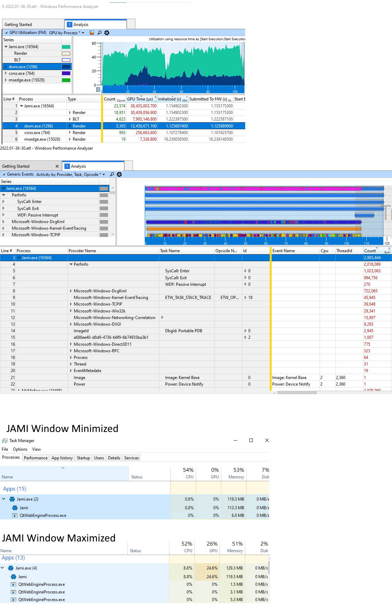Expand Render type for csrss.exe table row
This screenshot has height=609, width=392.
click(x=70, y=133)
